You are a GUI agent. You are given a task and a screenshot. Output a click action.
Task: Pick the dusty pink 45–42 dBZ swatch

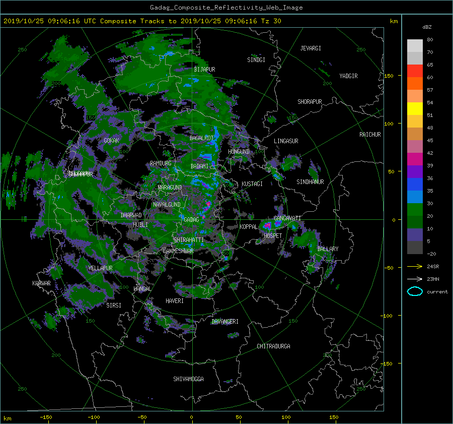tap(415, 146)
